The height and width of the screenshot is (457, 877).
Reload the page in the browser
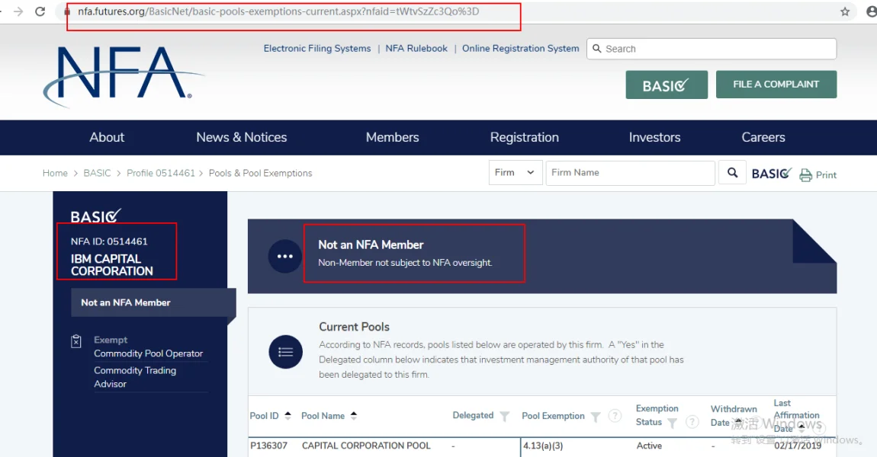coord(40,11)
